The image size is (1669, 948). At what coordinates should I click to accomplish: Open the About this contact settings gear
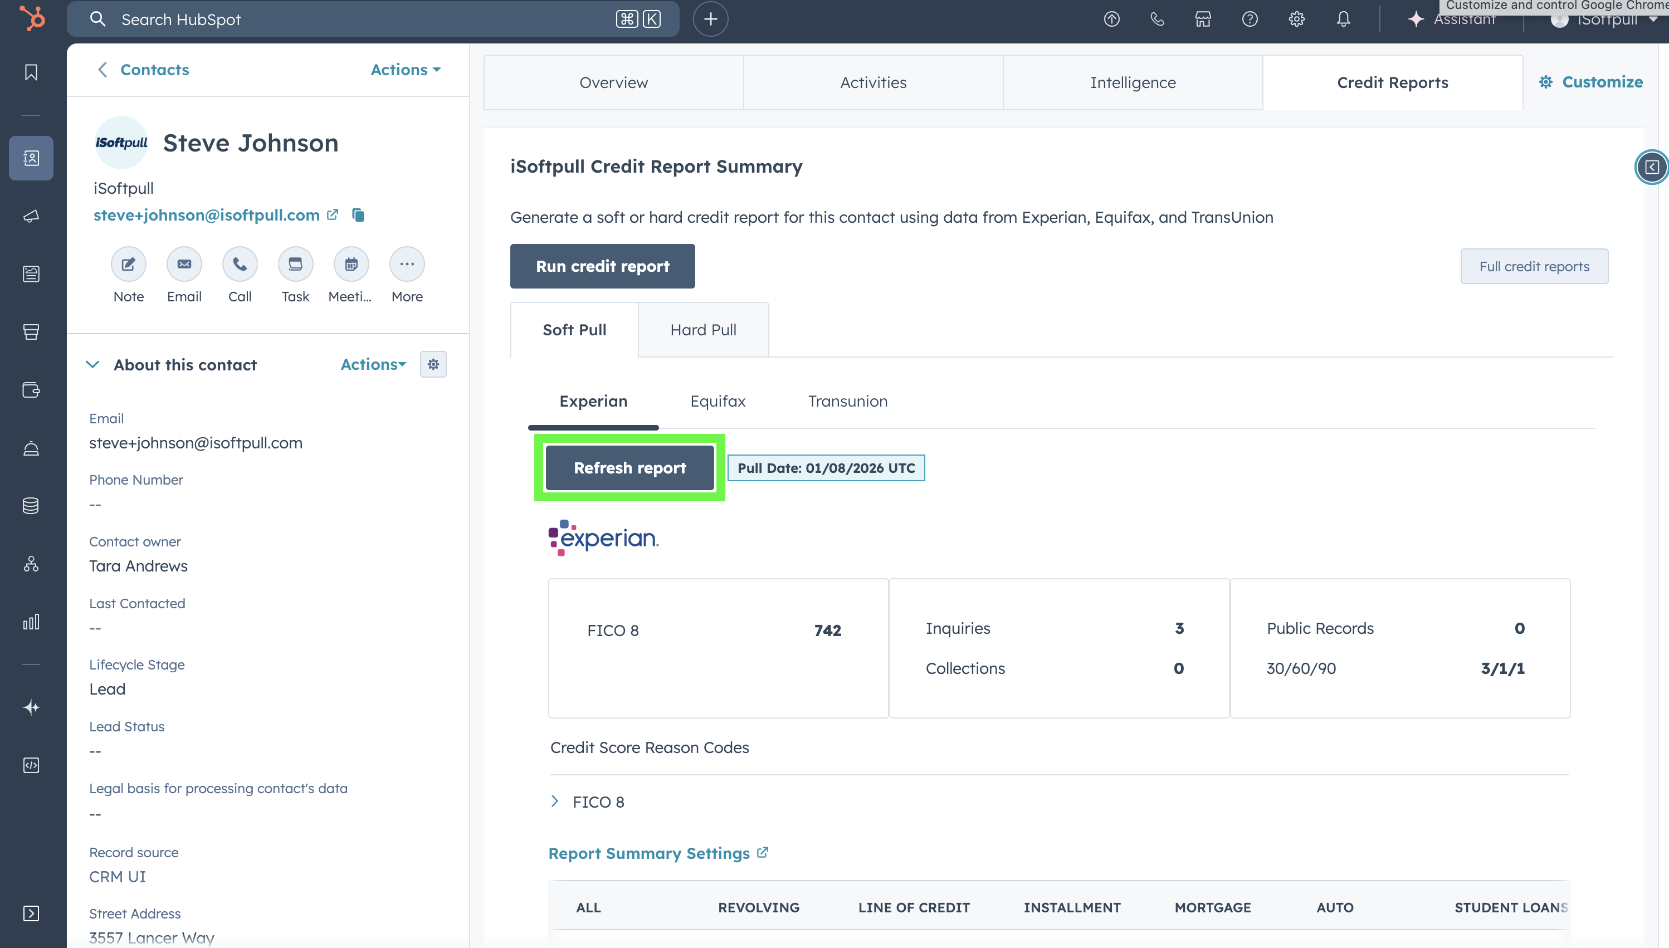click(x=433, y=365)
